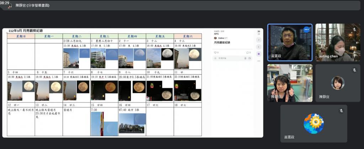364x149 pixels.
Task: Click the author name Celine
Action: 221,38
